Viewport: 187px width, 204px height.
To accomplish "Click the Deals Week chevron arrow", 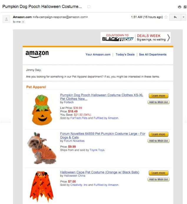I will click(x=168, y=38).
